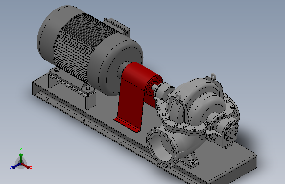Select the pump suction flange face
This screenshot has width=285, height=184.
click(x=162, y=147)
